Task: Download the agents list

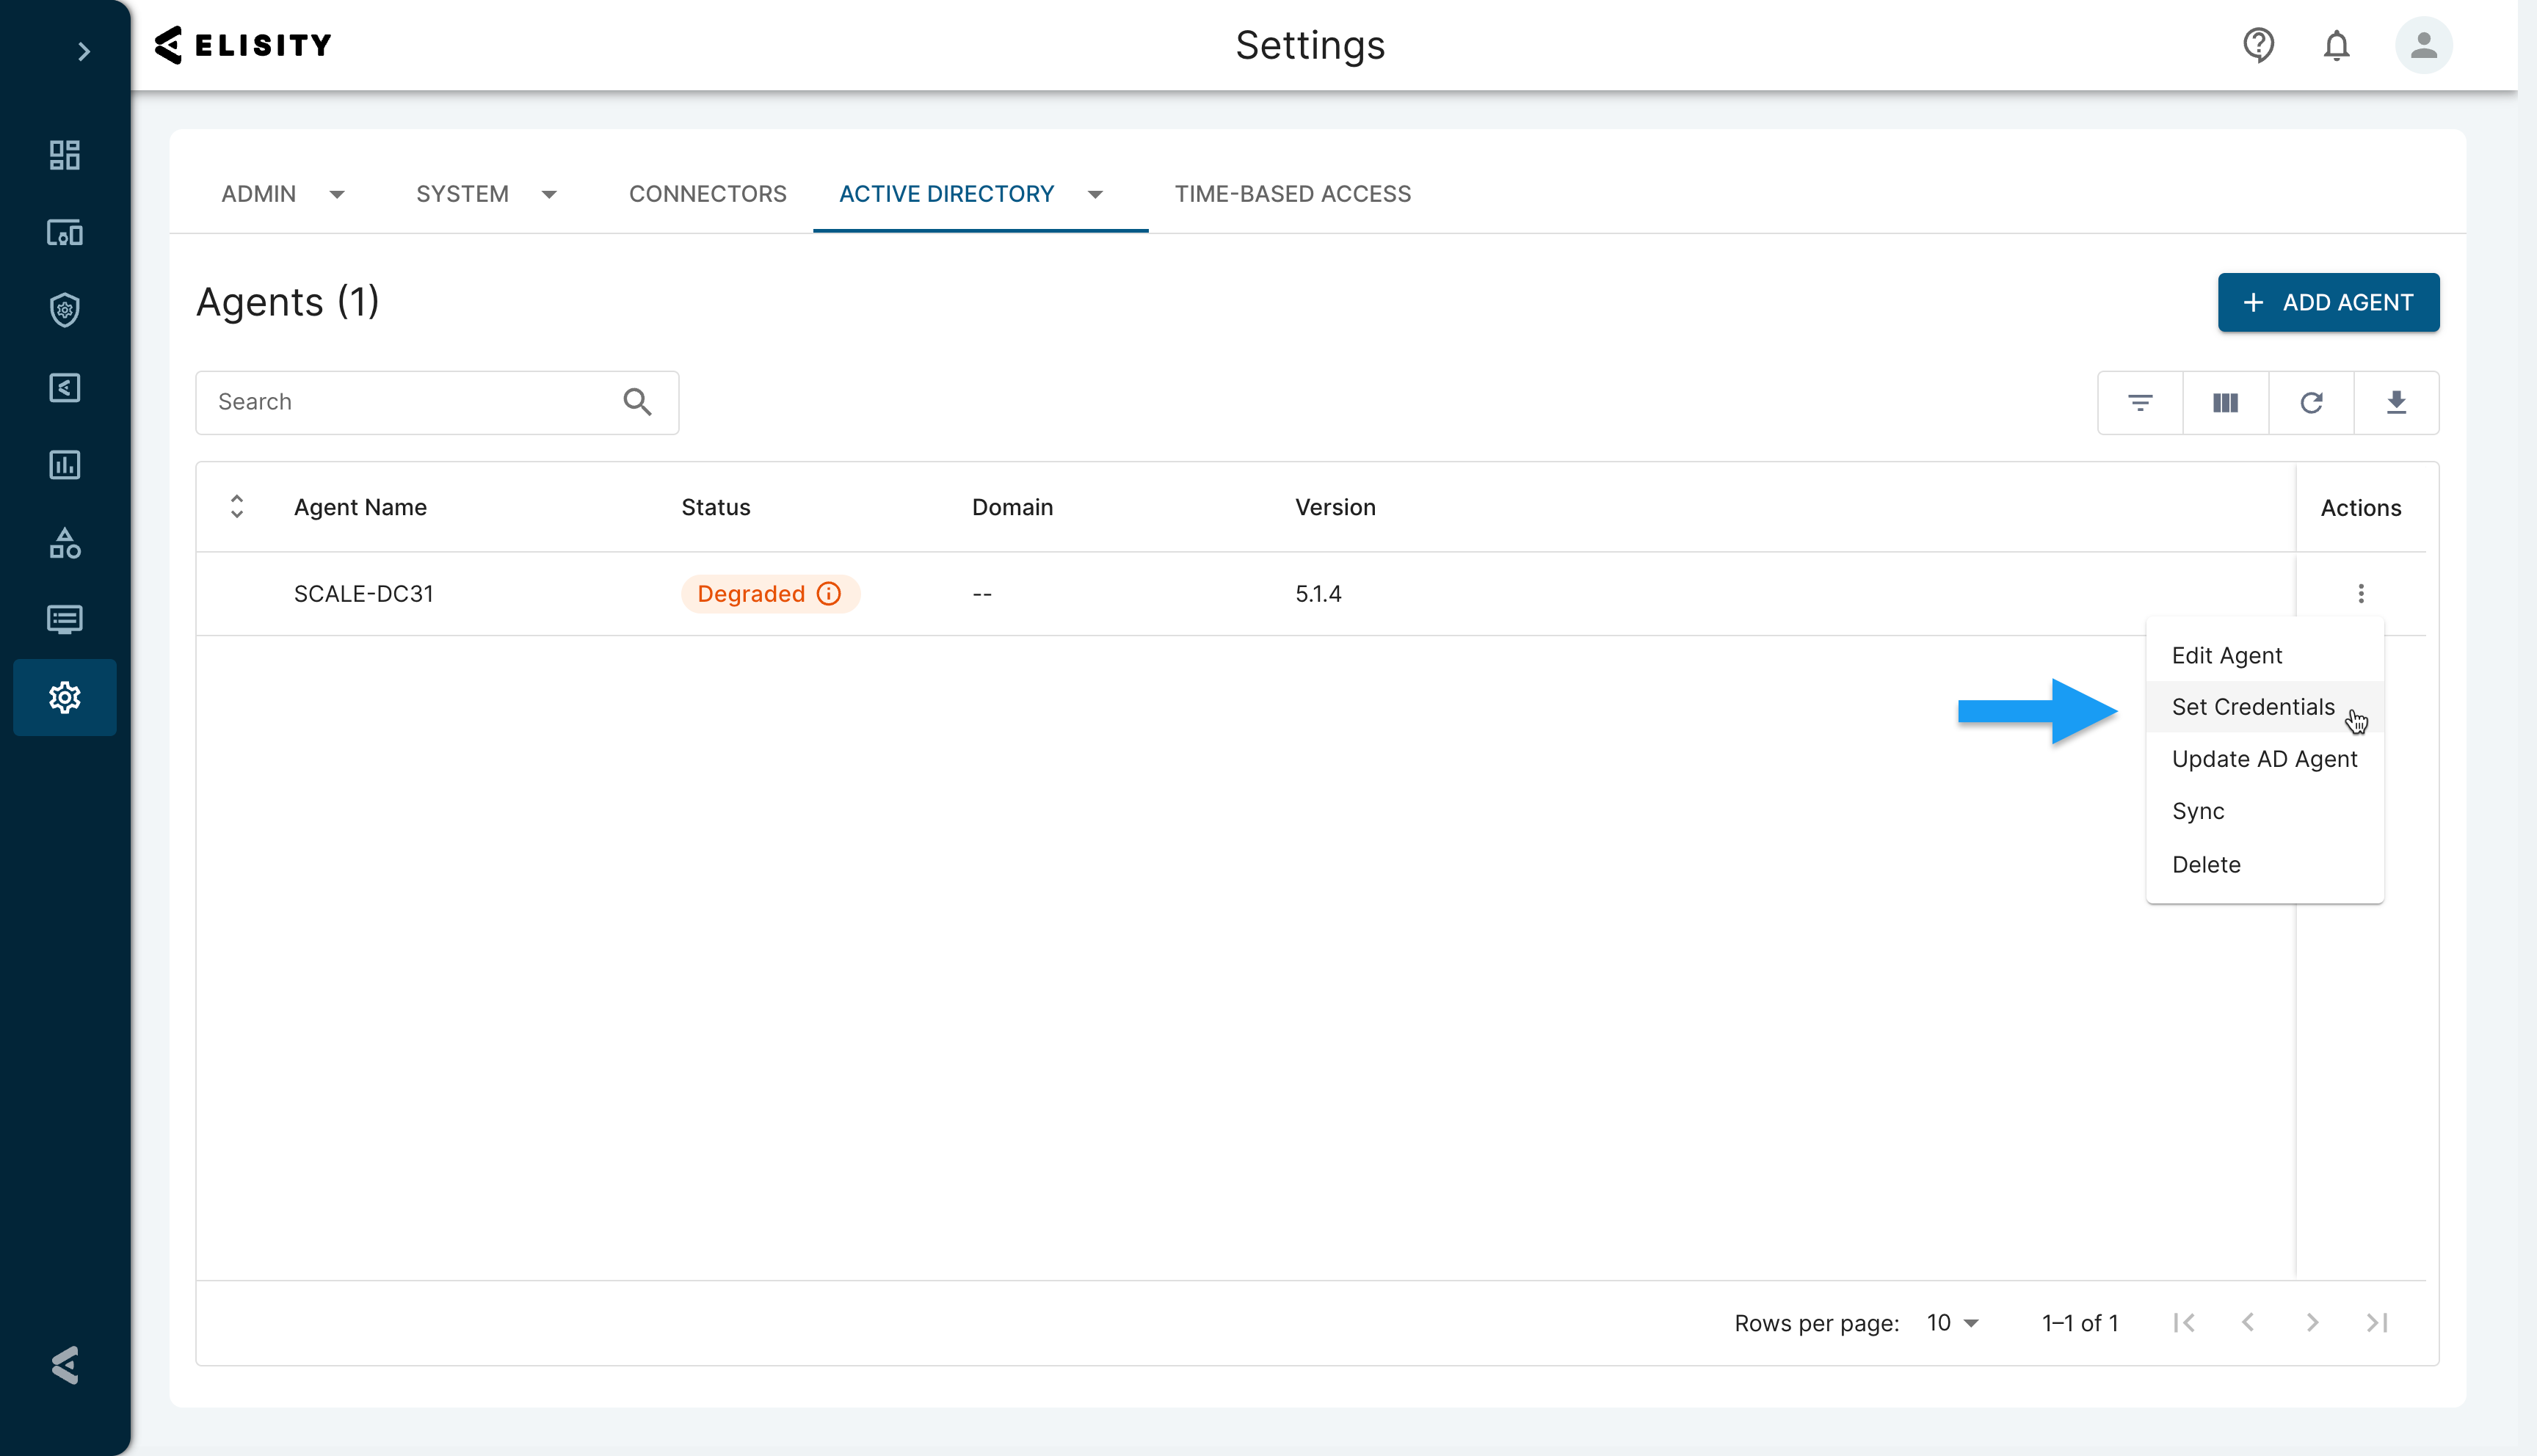Action: (x=2397, y=402)
